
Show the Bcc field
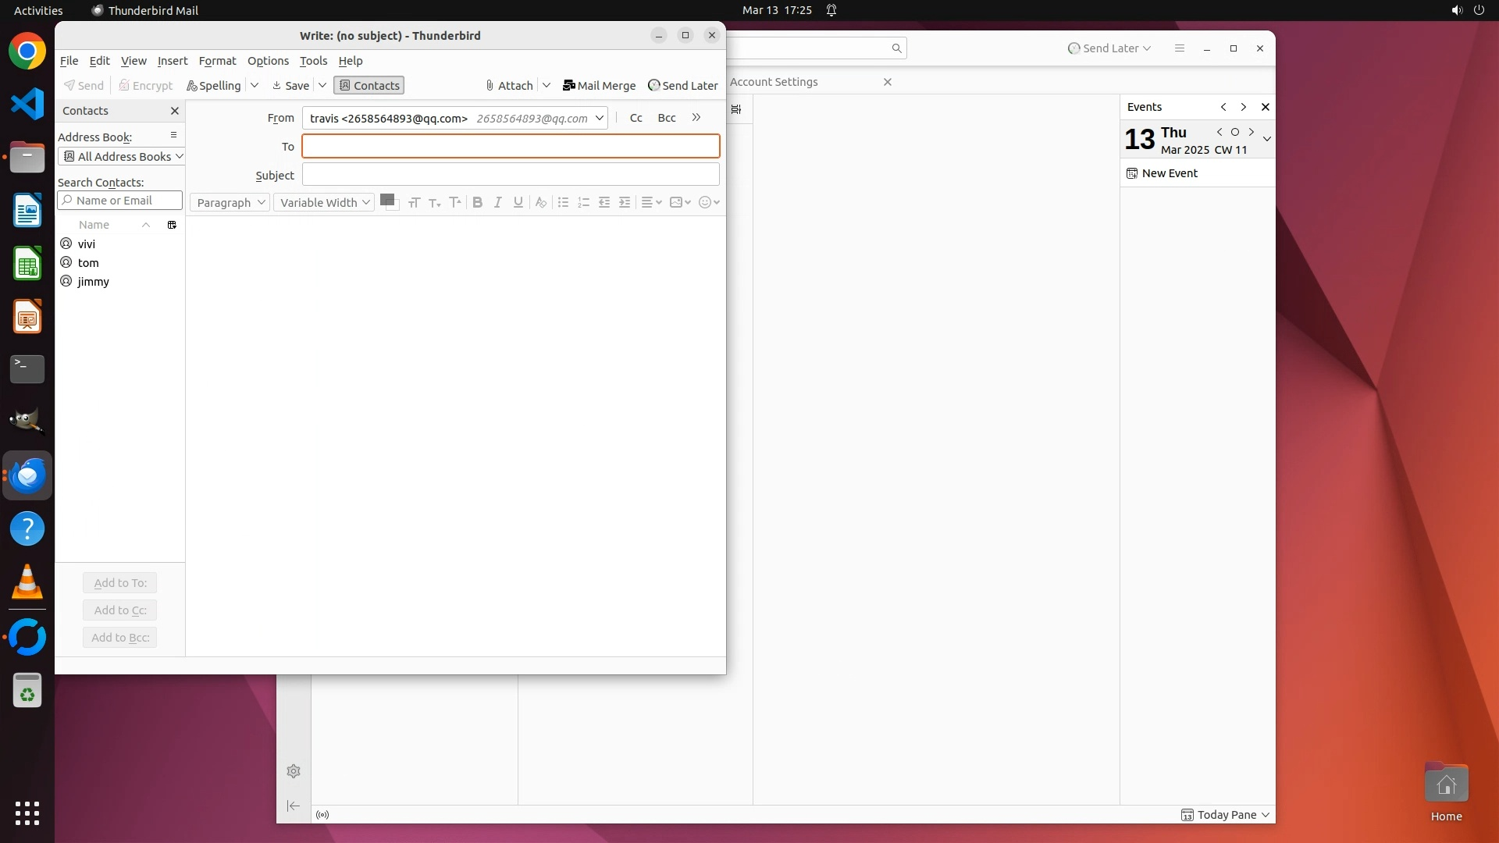click(666, 118)
